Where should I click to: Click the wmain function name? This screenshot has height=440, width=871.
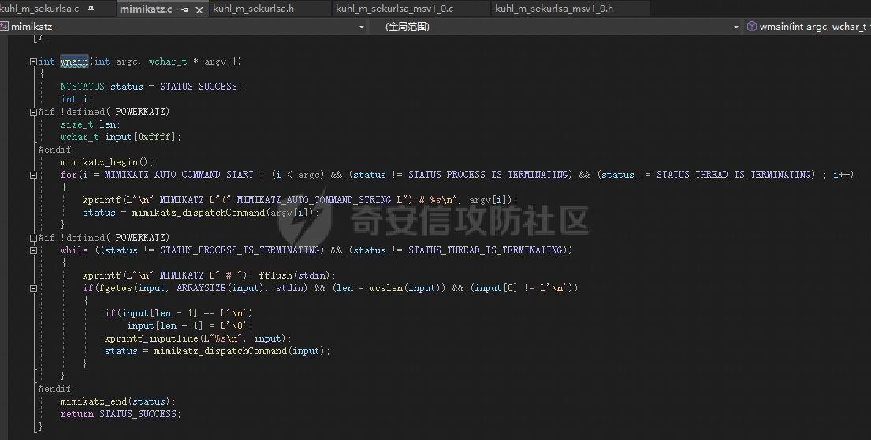click(x=74, y=61)
